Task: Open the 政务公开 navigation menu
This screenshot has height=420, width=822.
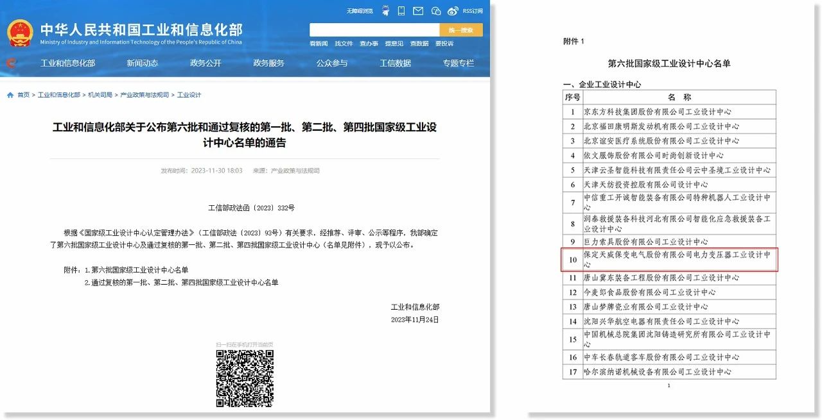Action: (205, 63)
